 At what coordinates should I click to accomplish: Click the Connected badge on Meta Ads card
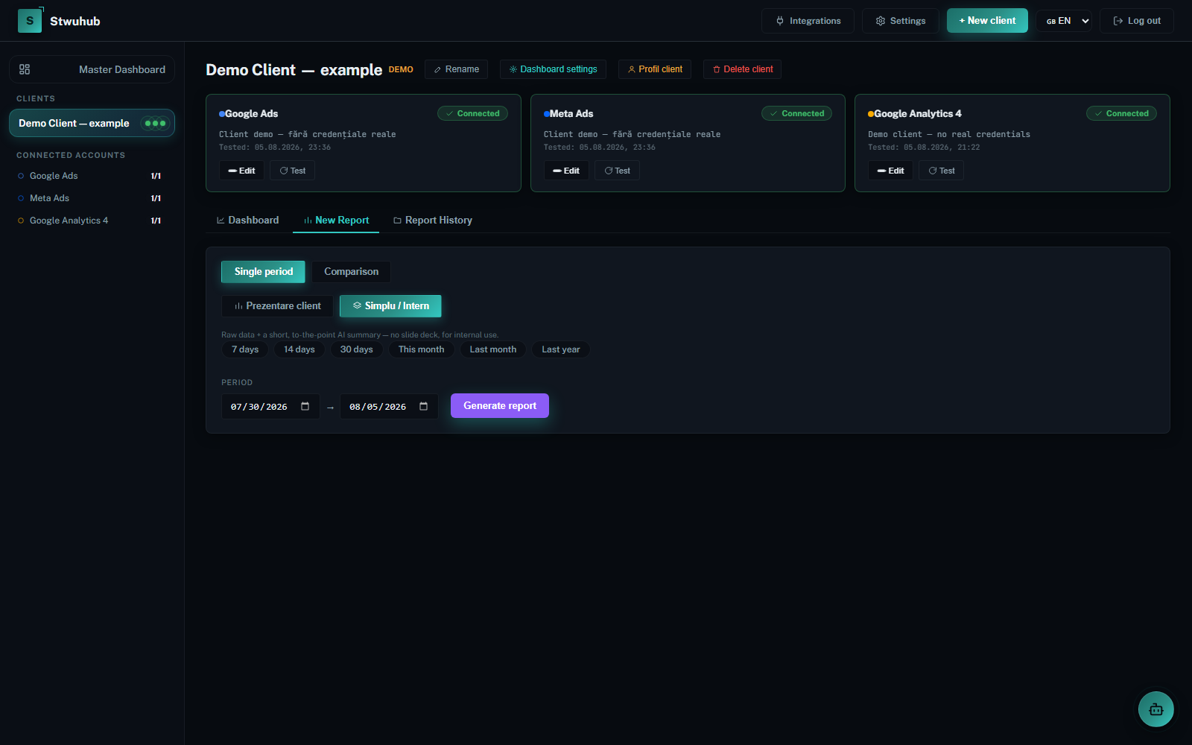coord(797,113)
